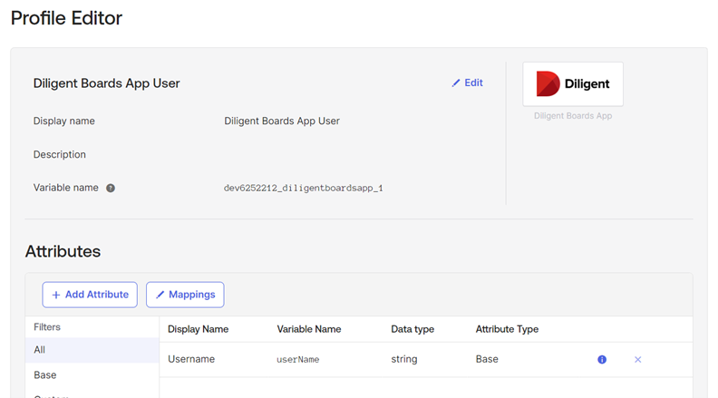This screenshot has height=398, width=718.
Task: Click the Filters header in the sidebar
Action: click(47, 327)
